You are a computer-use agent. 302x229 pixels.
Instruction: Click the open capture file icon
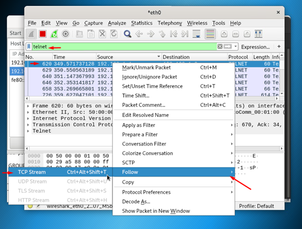[79, 34]
